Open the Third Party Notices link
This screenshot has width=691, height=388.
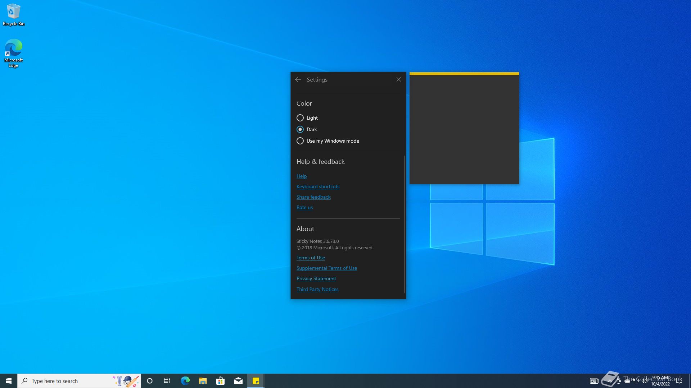pyautogui.click(x=317, y=289)
